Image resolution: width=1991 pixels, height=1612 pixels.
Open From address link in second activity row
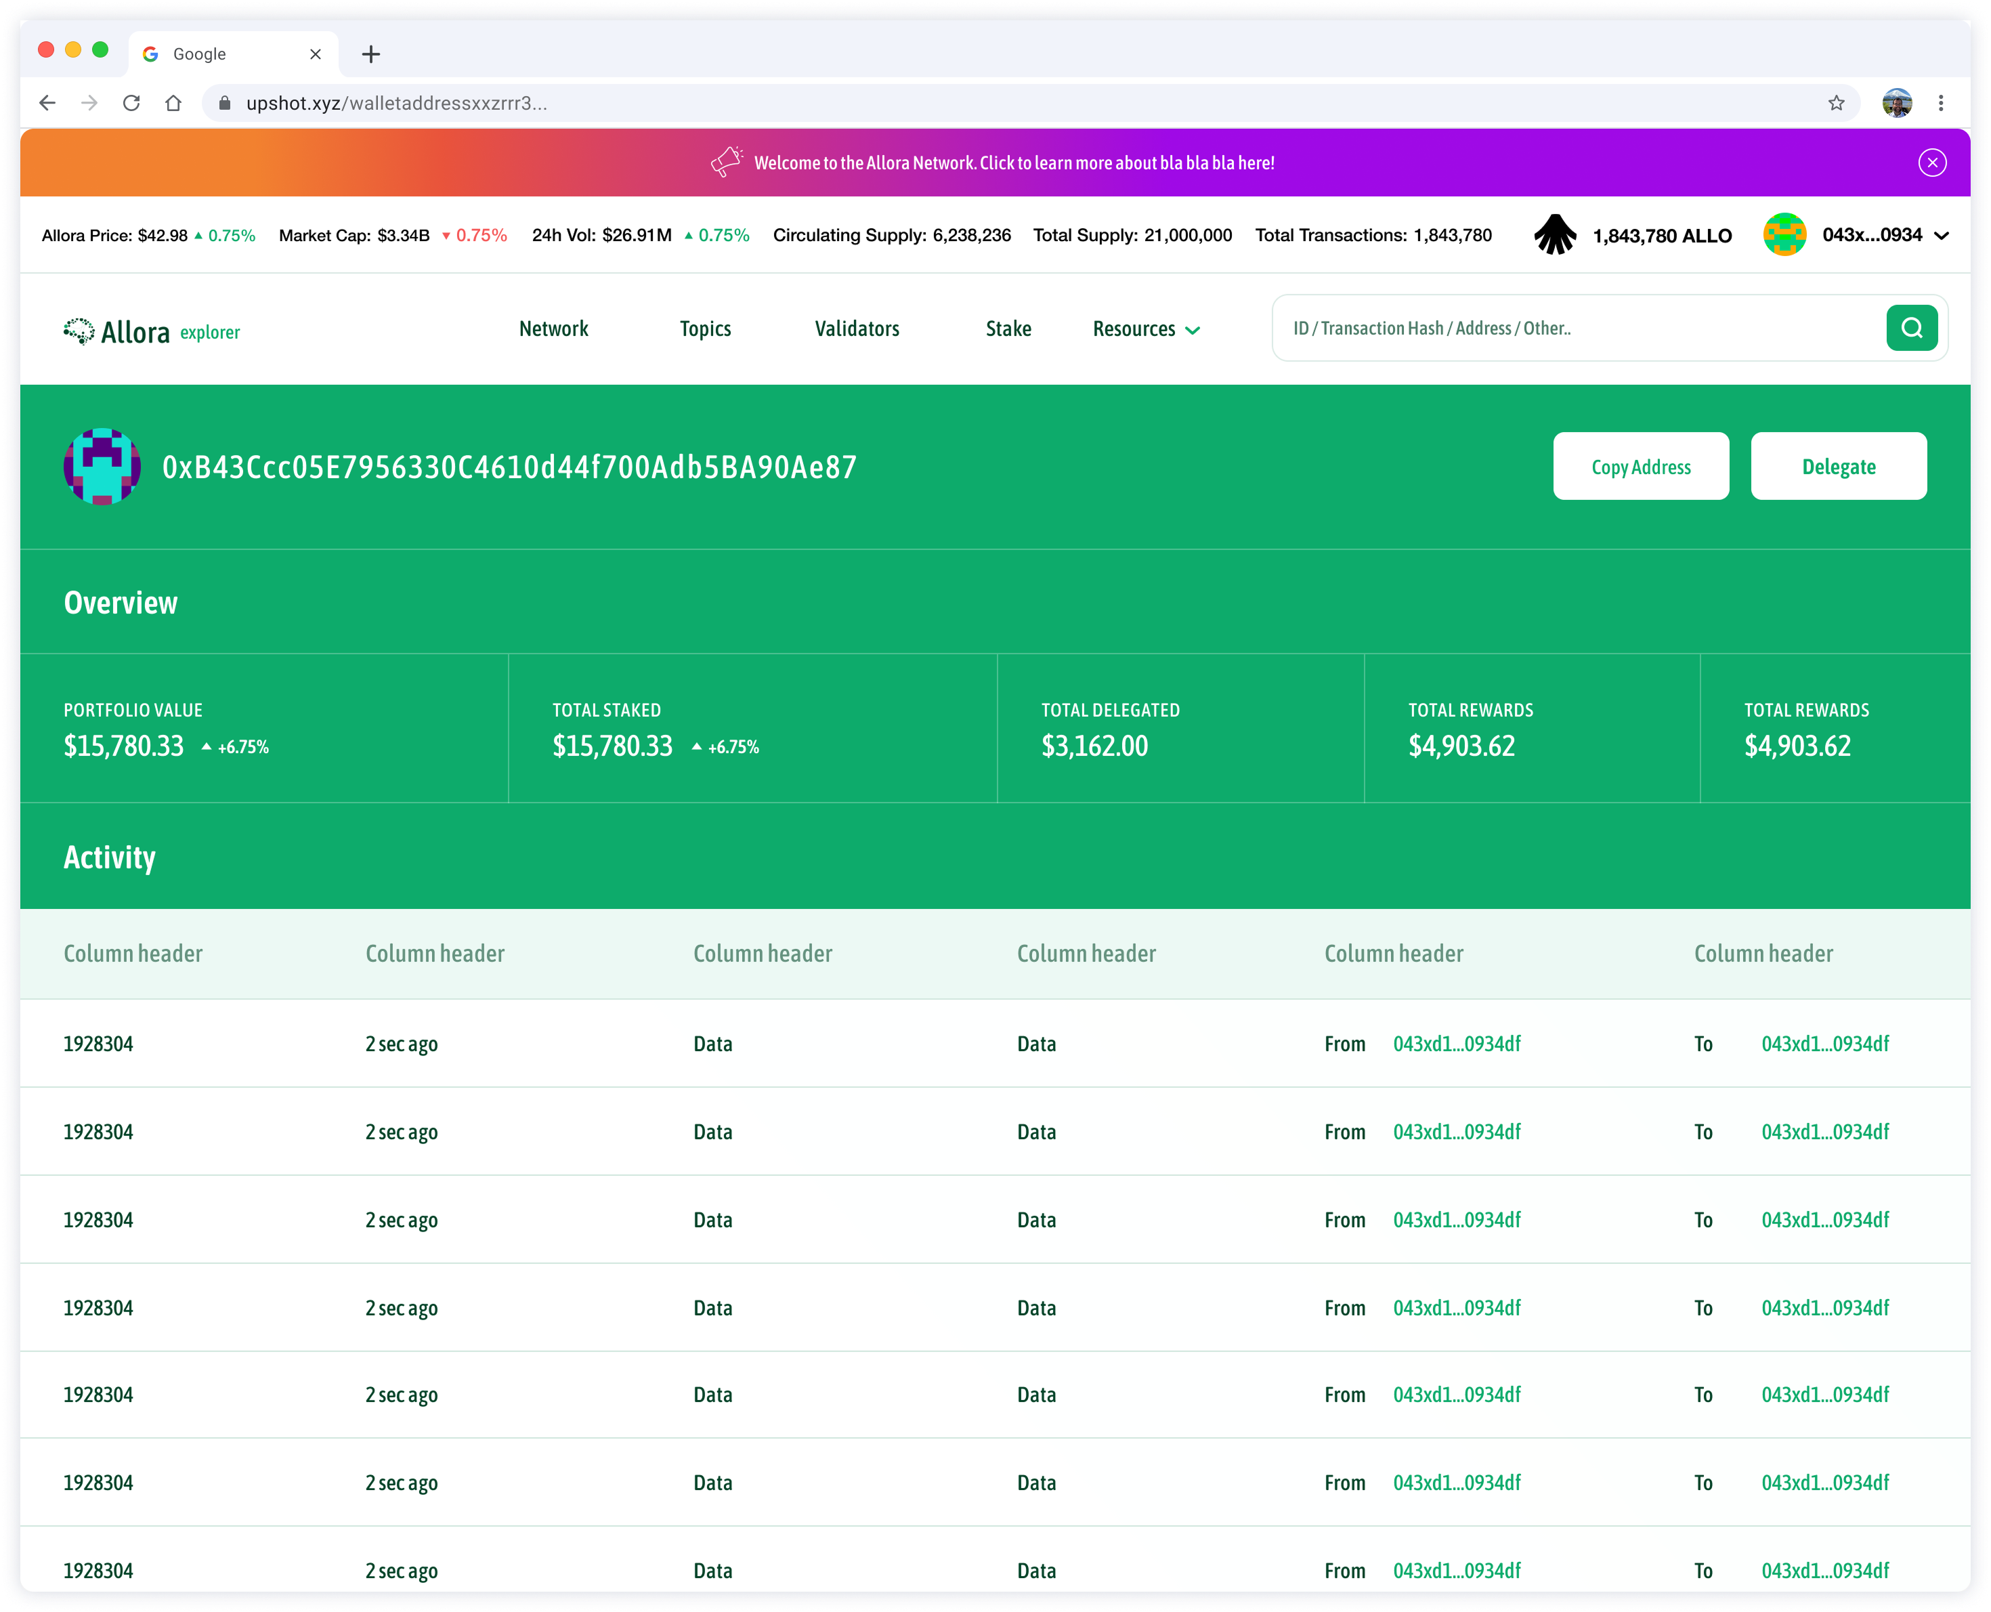click(1457, 1132)
